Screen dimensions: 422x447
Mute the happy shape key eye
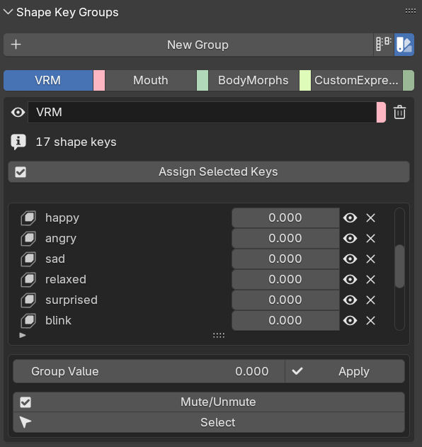pyautogui.click(x=350, y=217)
